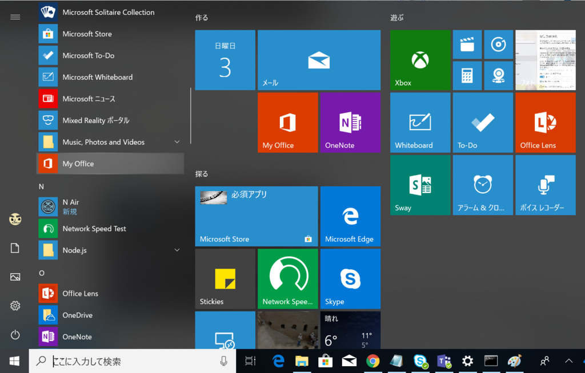This screenshot has height=373, width=585.
Task: Open Microsoft Whiteboard from the app list
Action: (x=110, y=77)
